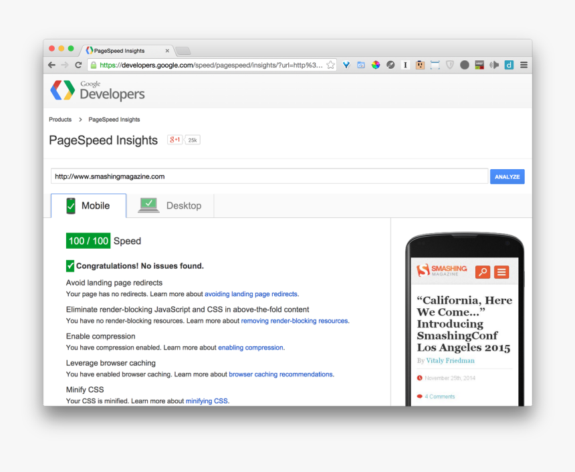This screenshot has width=575, height=472.
Task: Switch to the Desktop results tab
Action: [170, 205]
